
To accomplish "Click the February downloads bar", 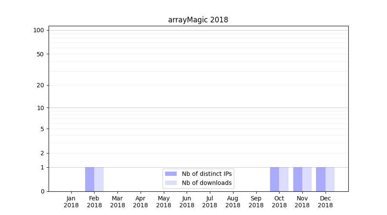I will [x=99, y=179].
